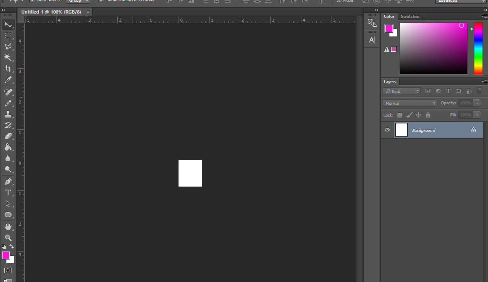Click the gamut warning triangle

click(386, 49)
